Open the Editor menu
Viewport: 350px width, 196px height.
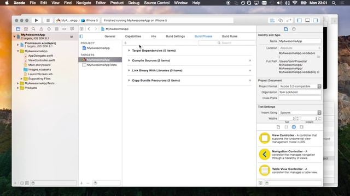pyautogui.click(x=101, y=3)
